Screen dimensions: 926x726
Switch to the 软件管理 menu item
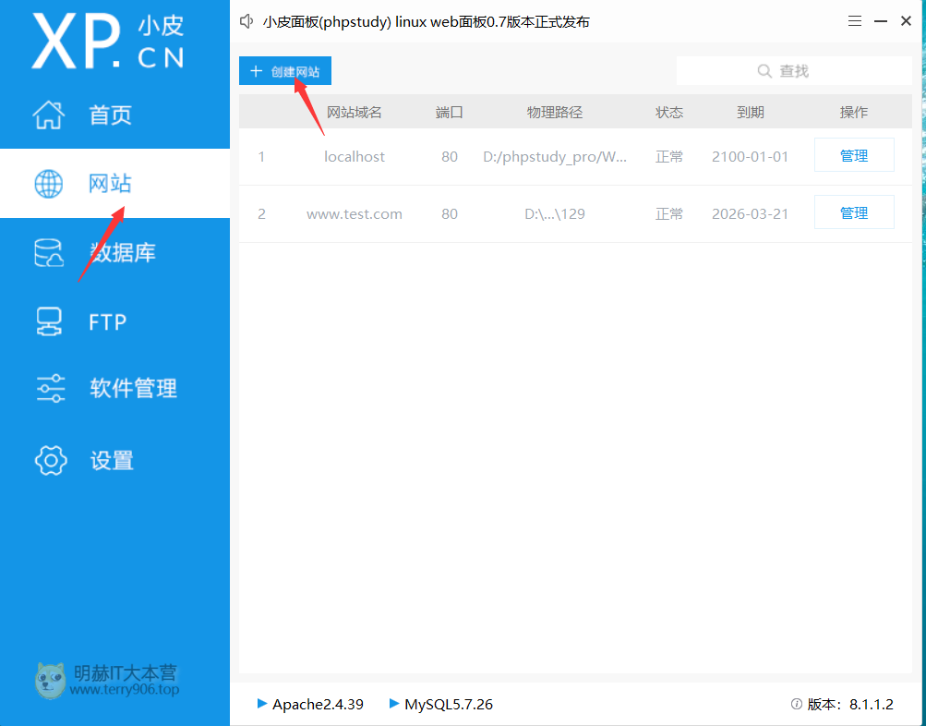pos(114,388)
